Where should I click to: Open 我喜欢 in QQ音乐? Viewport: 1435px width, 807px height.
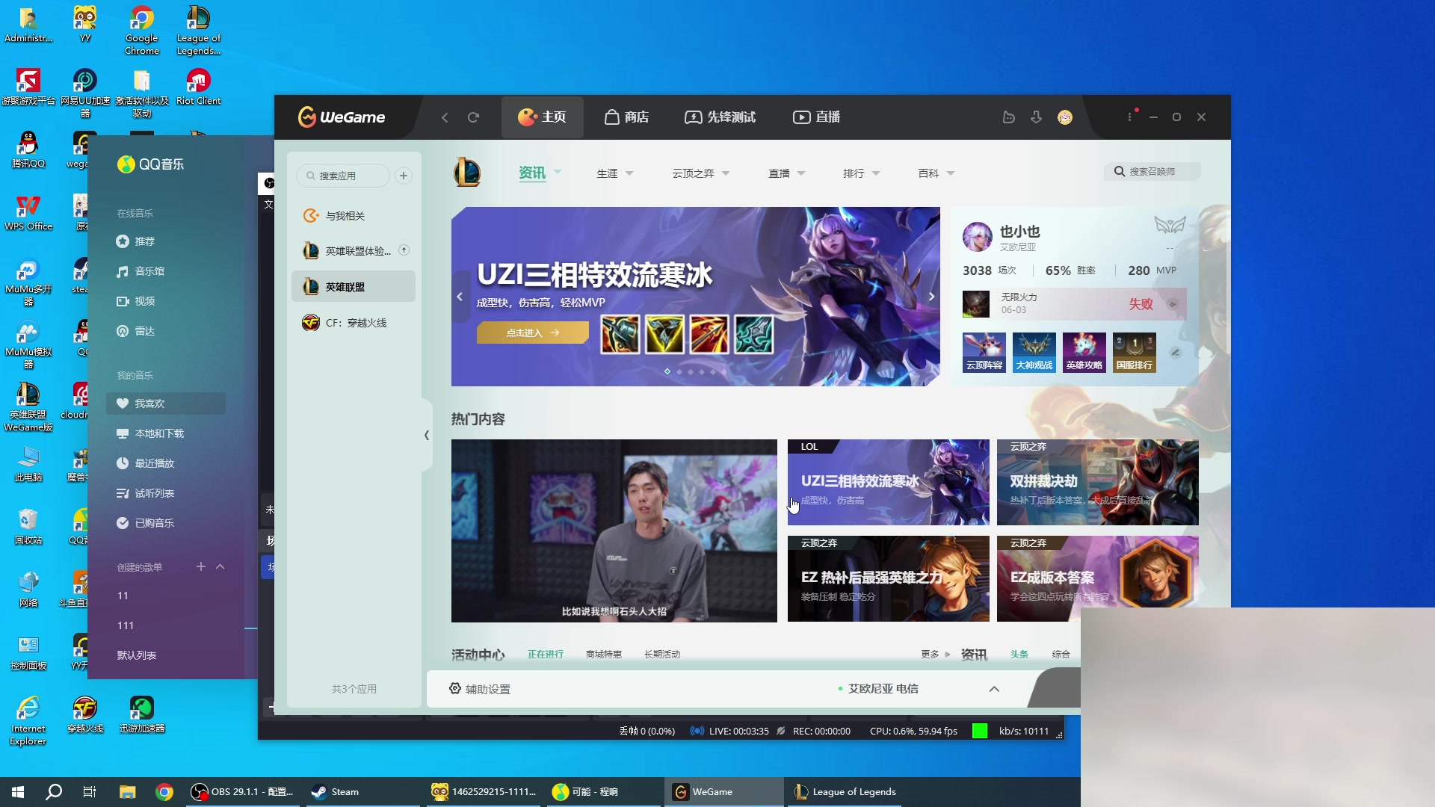166,403
